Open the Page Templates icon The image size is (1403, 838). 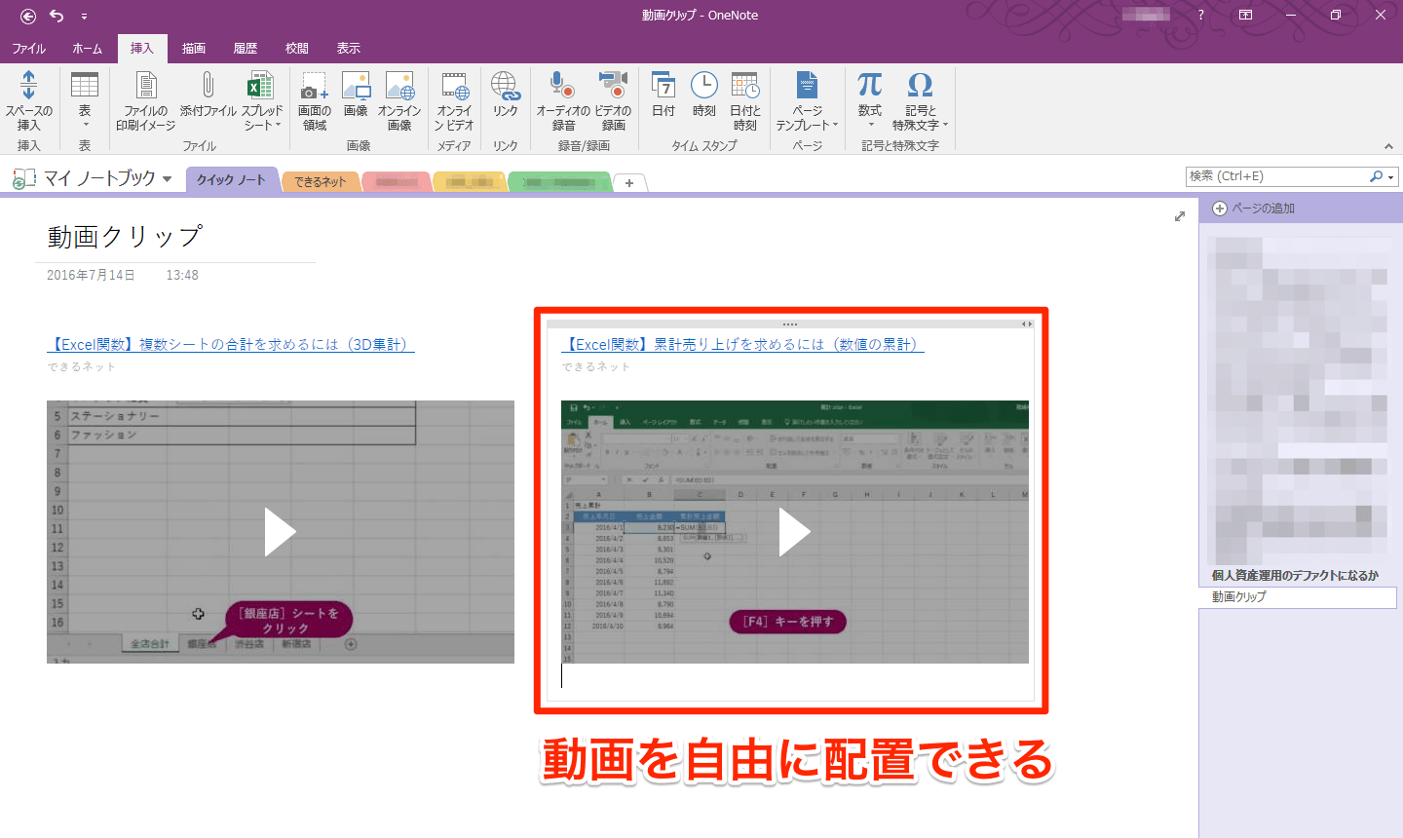click(807, 86)
